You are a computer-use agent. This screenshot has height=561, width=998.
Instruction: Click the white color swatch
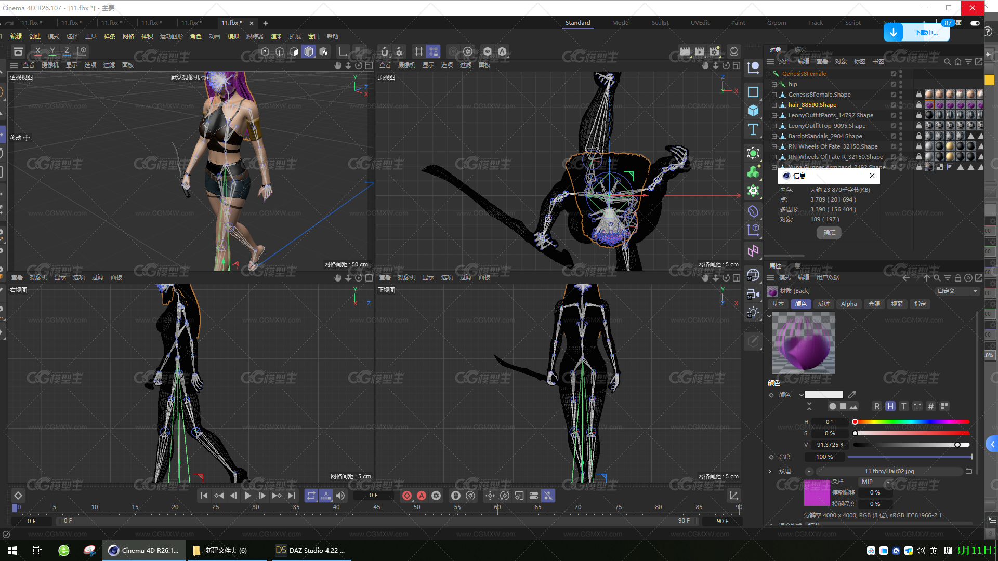pos(824,395)
